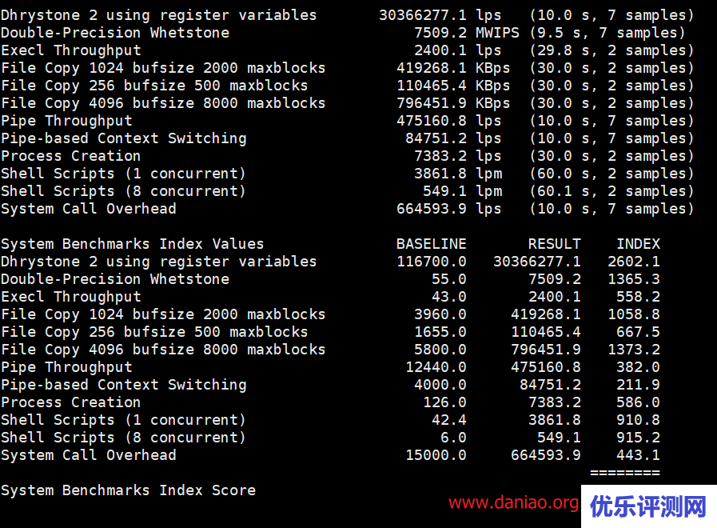The image size is (717, 528).
Task: Click the Process Creation baseline value 126.0
Action: tap(444, 402)
